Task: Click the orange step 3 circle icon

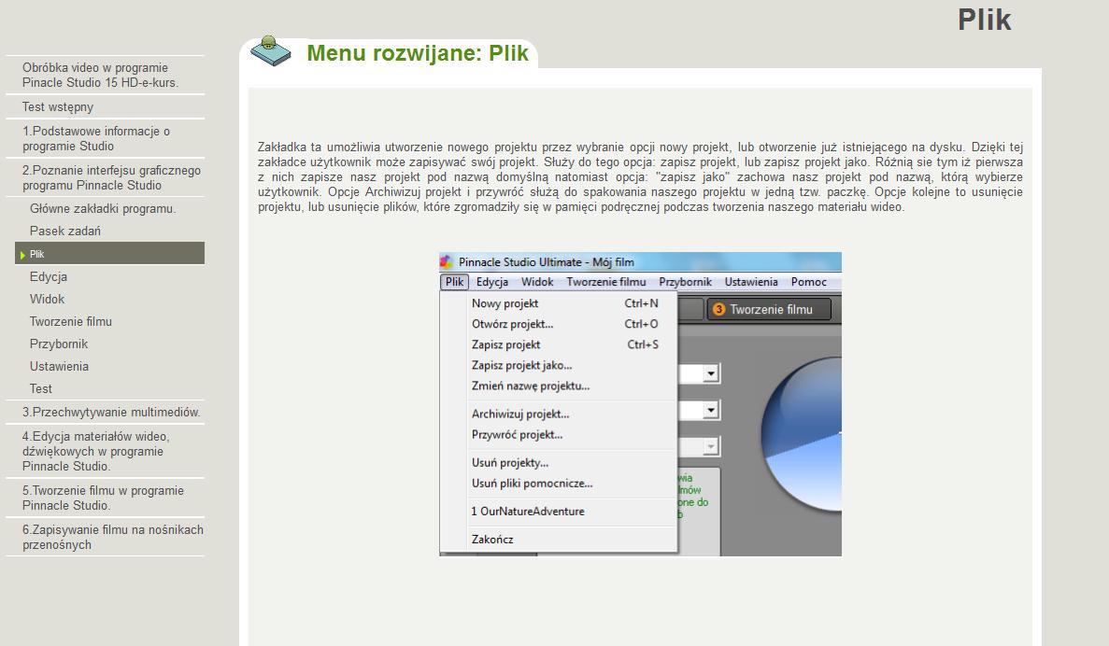Action: (x=718, y=309)
